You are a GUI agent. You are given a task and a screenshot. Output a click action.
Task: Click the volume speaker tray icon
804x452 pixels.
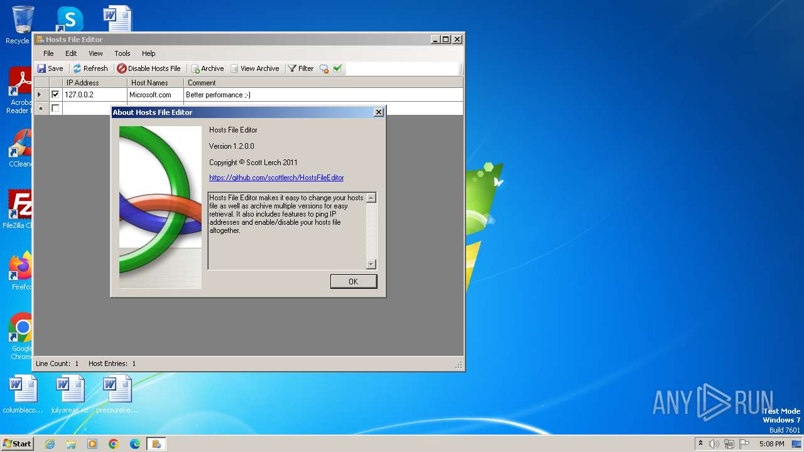coord(714,444)
